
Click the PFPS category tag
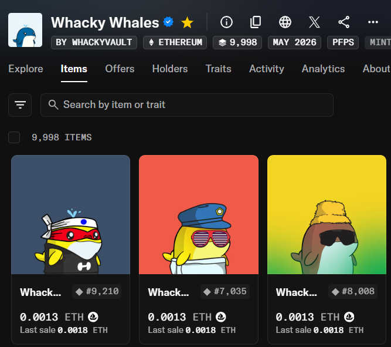[x=343, y=42]
